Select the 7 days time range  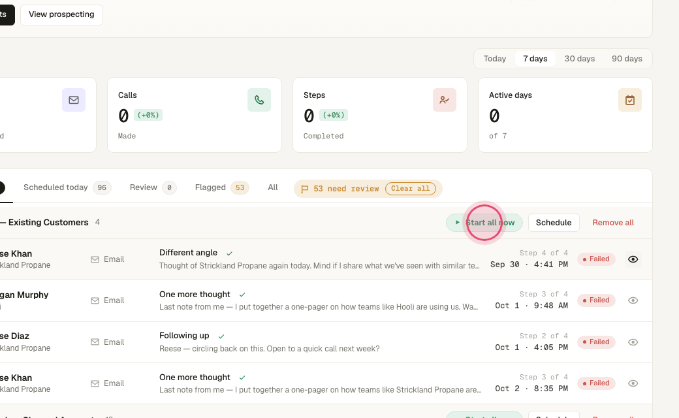pyautogui.click(x=535, y=59)
